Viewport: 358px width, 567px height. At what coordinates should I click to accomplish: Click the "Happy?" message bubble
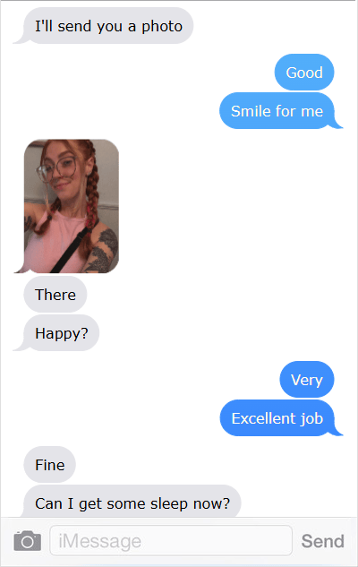(x=61, y=332)
